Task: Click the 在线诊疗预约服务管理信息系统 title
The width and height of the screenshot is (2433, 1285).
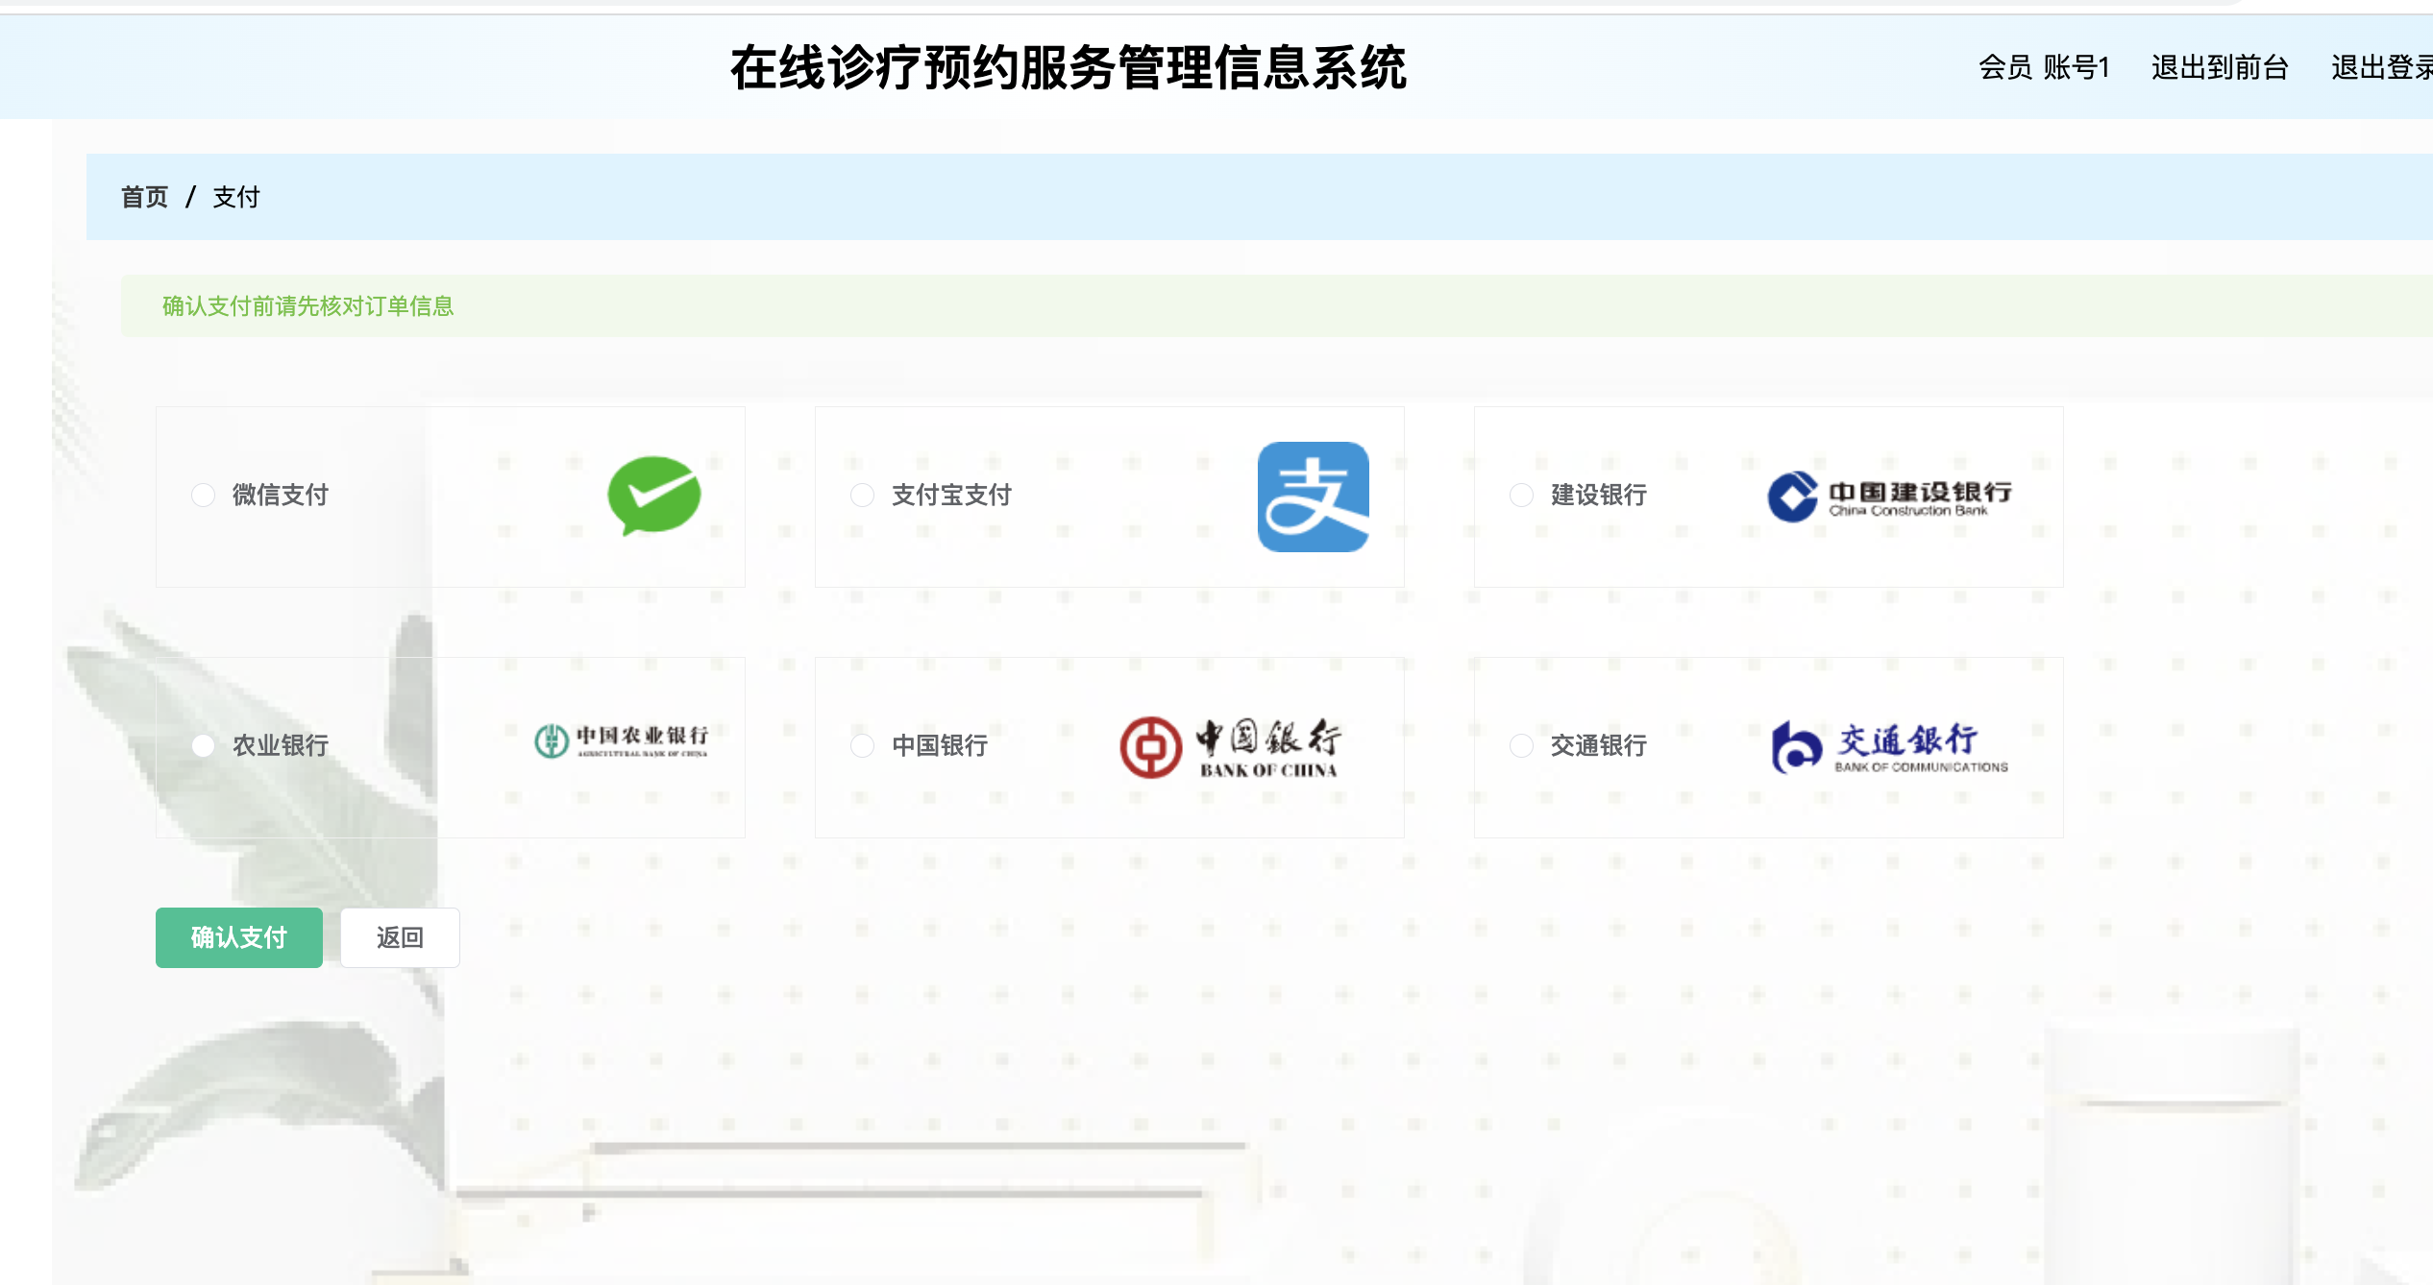Action: point(1069,67)
